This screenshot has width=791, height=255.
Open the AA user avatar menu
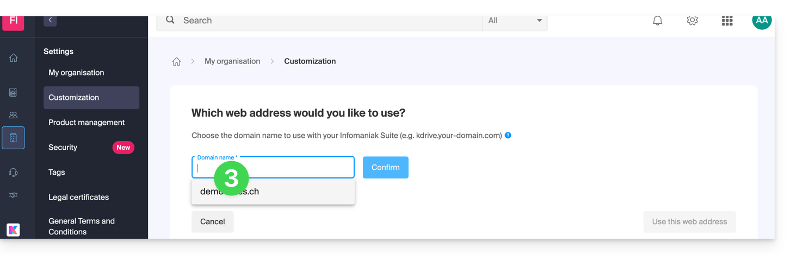pos(762,21)
